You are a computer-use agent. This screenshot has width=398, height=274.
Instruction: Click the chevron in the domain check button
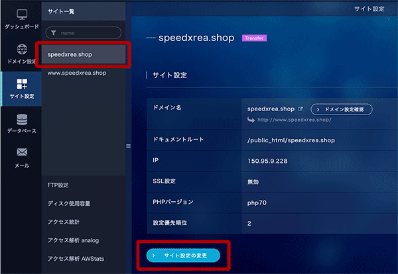[318, 109]
